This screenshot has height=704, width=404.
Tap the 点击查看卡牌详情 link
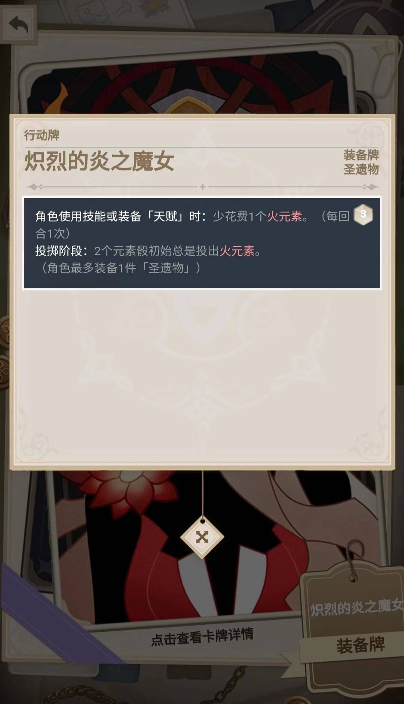202,637
